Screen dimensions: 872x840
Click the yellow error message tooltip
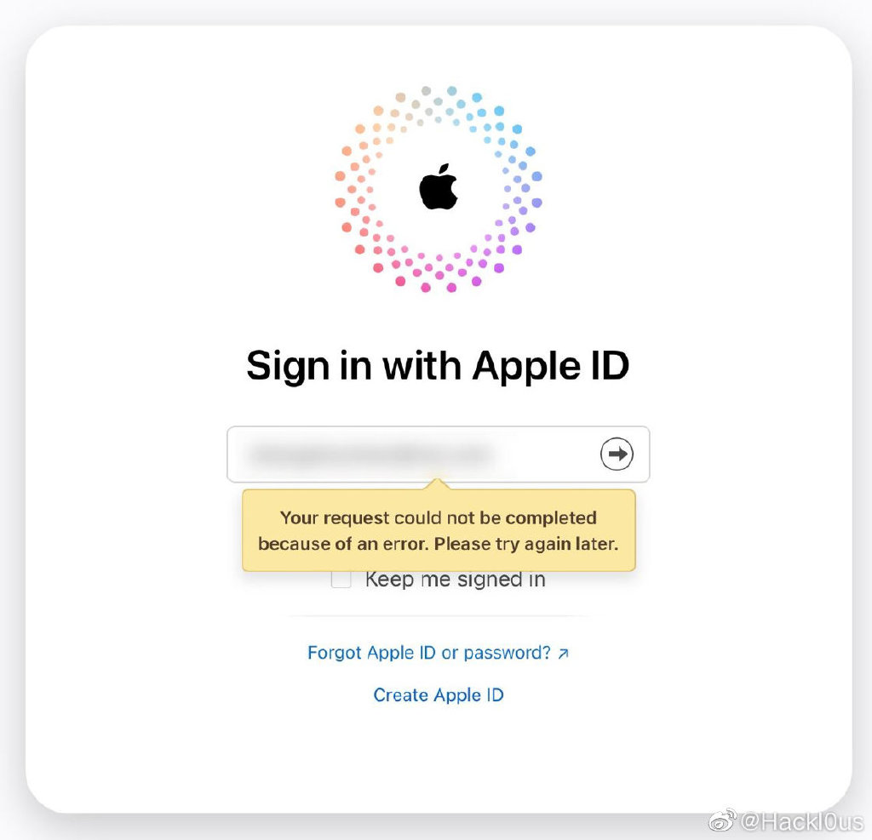tap(439, 530)
